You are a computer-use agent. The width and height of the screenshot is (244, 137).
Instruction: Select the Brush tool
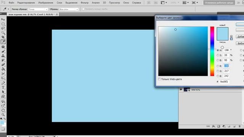click(x=3, y=51)
